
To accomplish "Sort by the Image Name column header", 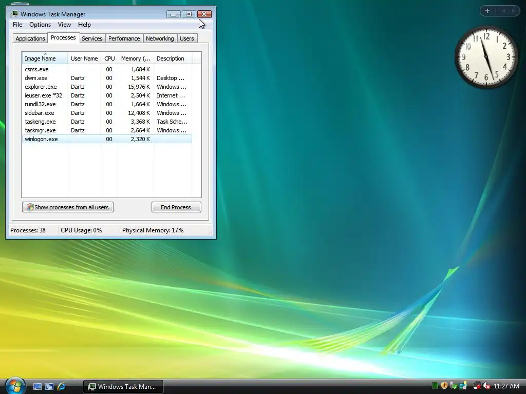I will pos(45,58).
